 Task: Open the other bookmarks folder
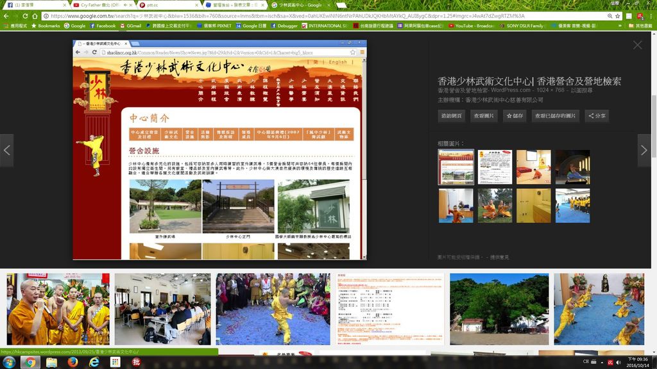click(640, 26)
